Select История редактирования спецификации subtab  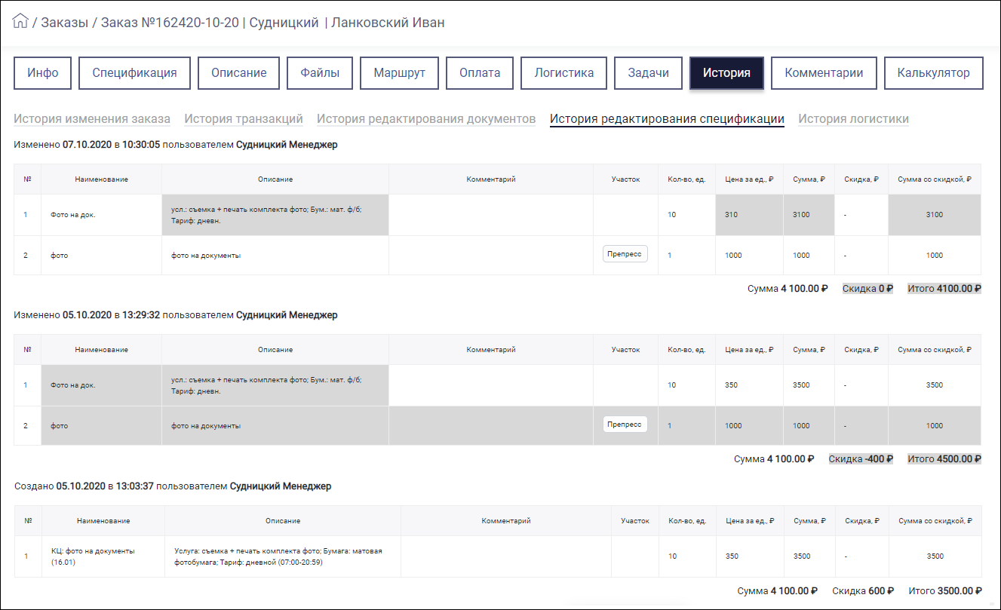click(x=667, y=119)
